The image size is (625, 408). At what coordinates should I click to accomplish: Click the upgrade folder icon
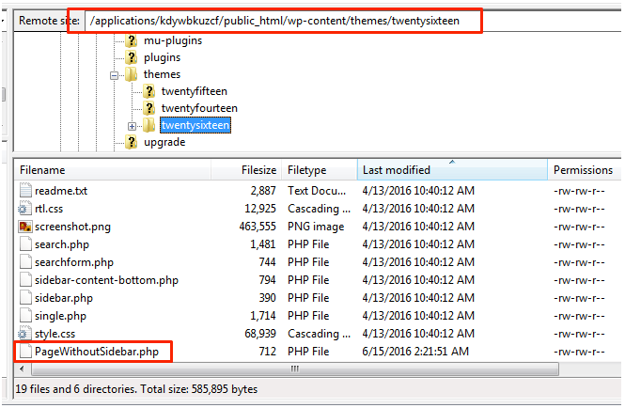(132, 142)
